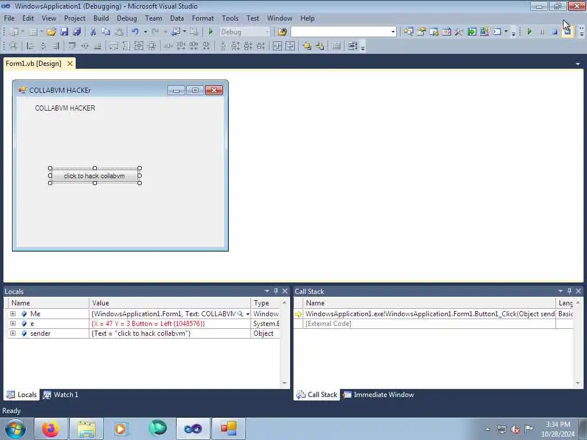Select the Locals tab

pyautogui.click(x=22, y=395)
